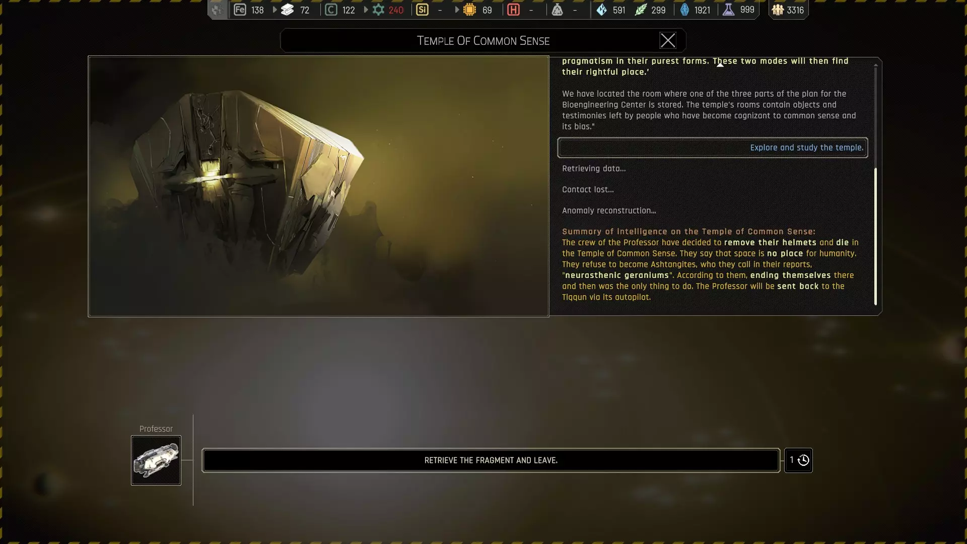Expand the iron-to-alloy conversion arrow
Viewport: 967px width, 544px height.
(x=274, y=10)
